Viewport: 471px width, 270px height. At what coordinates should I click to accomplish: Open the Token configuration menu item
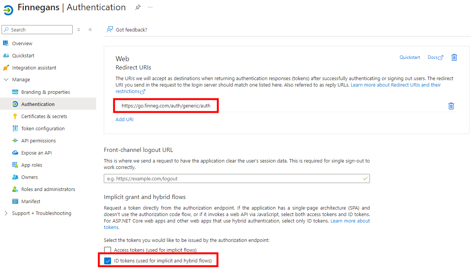click(43, 128)
